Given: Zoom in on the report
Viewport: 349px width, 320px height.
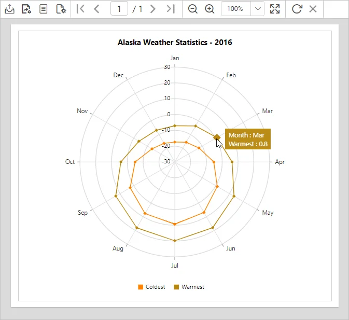Looking at the screenshot, I should point(210,9).
